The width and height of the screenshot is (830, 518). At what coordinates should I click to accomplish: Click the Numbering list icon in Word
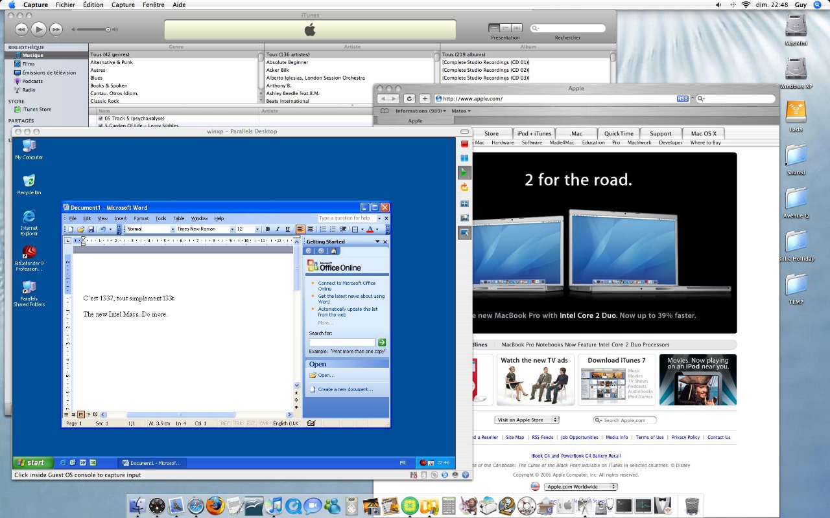(323, 229)
